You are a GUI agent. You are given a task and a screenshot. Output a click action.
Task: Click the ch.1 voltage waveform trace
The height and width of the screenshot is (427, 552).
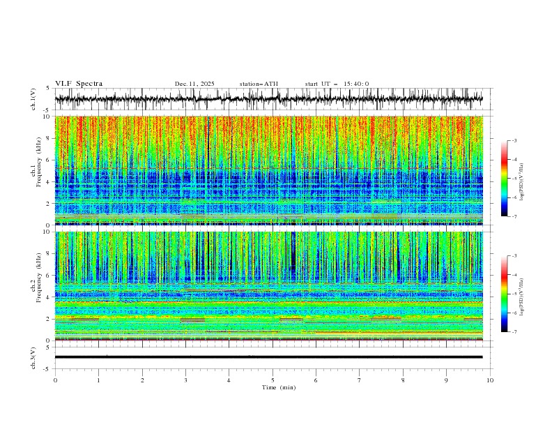click(x=269, y=99)
